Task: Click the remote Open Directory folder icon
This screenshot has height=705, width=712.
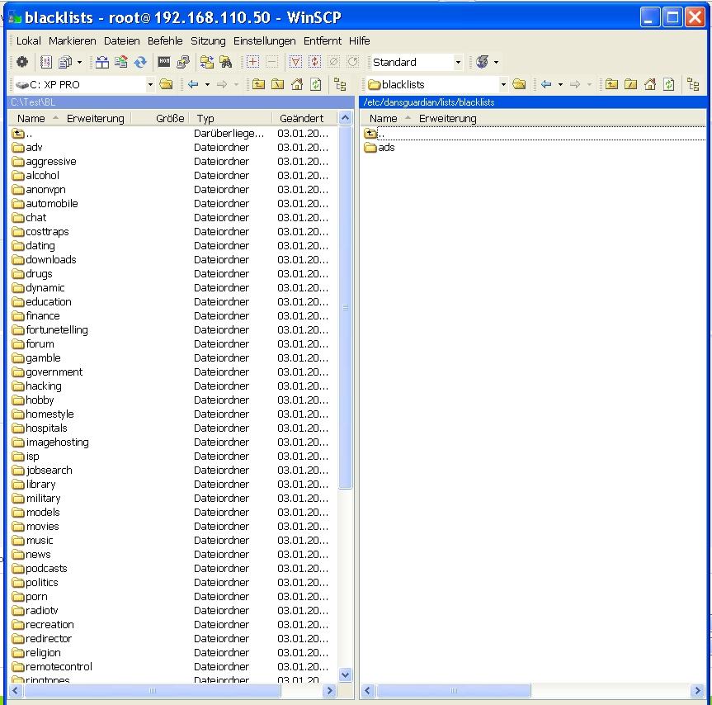Action: (519, 84)
